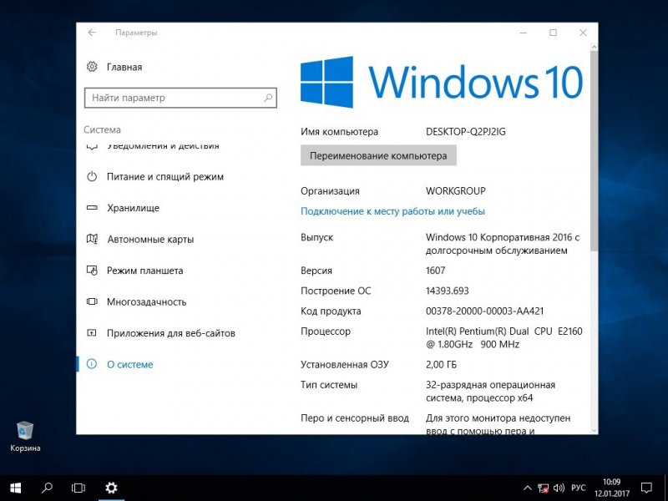Image resolution: width=668 pixels, height=501 pixels.
Task: Click the Установленная ОЗУ label
Action: (345, 365)
